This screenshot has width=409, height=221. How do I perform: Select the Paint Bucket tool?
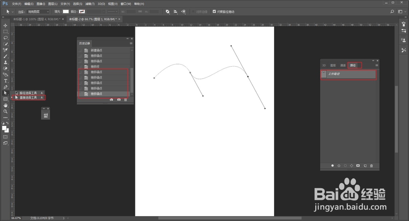point(5,75)
